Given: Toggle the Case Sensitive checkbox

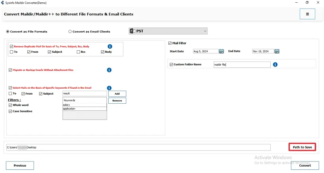Looking at the screenshot, I should (x=10, y=111).
